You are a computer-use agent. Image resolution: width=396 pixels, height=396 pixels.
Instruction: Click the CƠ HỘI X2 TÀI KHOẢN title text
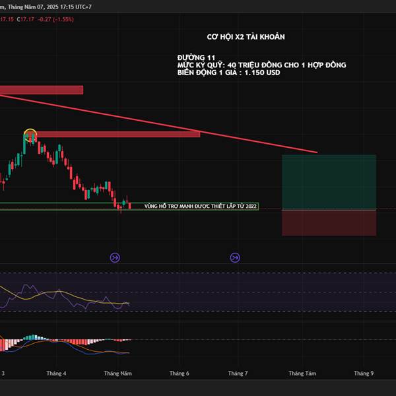pyautogui.click(x=246, y=37)
